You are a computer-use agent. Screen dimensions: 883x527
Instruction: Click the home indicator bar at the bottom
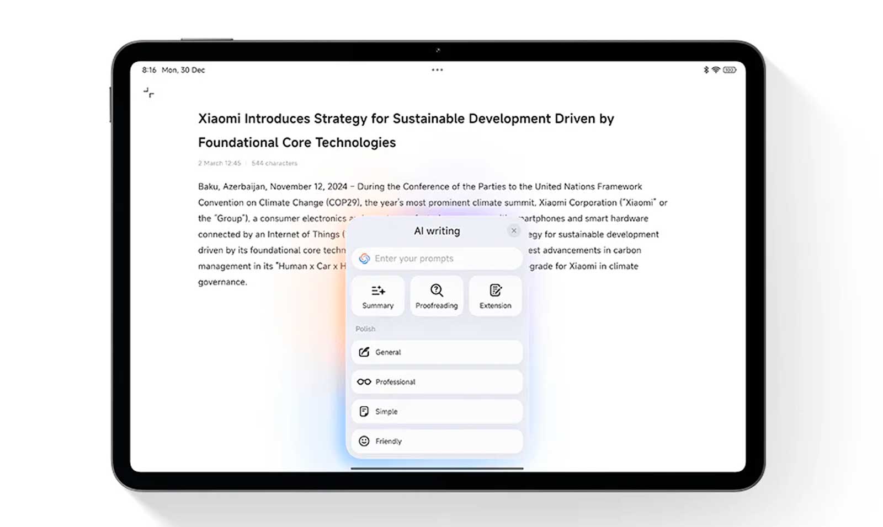click(437, 469)
